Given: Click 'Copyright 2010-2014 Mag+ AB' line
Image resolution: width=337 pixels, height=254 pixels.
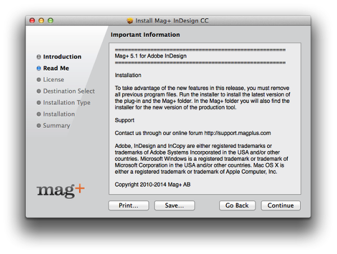Looking at the screenshot, I should 153,184.
